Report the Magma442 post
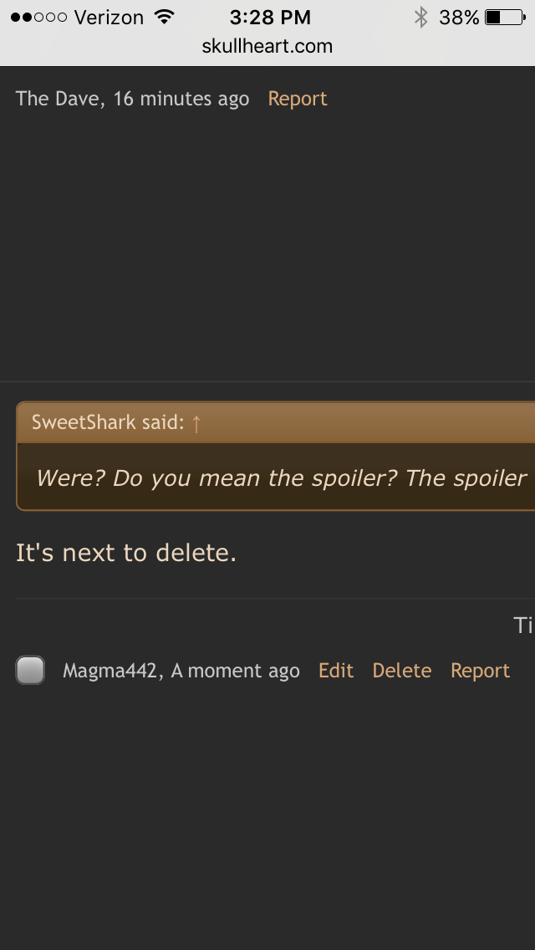Screen dimensions: 535x950 point(480,671)
